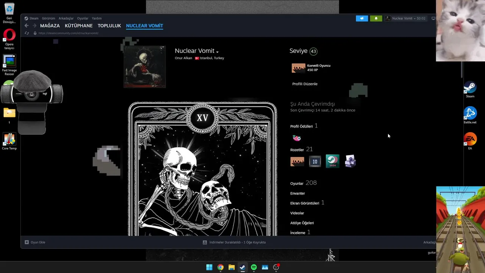Open the Geri Dönüşüm recycle bin icon
The image size is (485, 273).
(x=9, y=13)
